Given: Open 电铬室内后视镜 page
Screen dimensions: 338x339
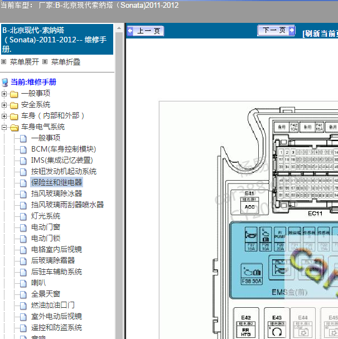Looking at the screenshot, I should click(x=56, y=249).
